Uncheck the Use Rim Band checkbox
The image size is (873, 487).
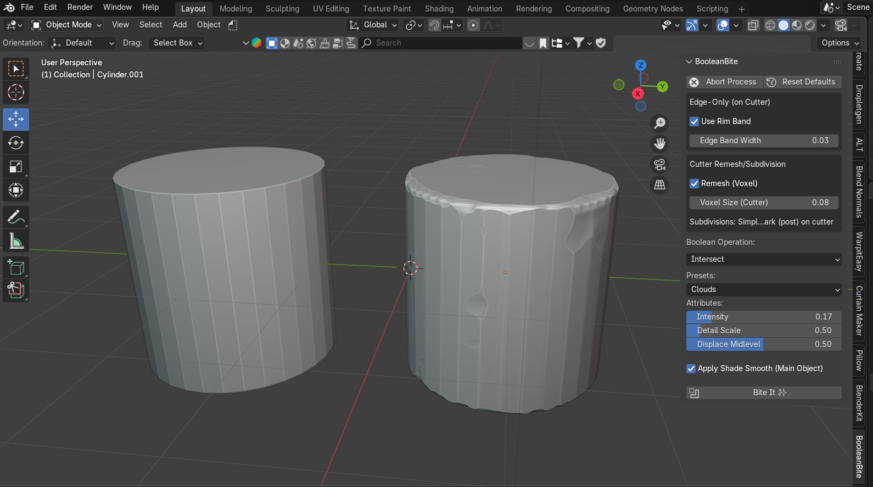[x=695, y=121]
